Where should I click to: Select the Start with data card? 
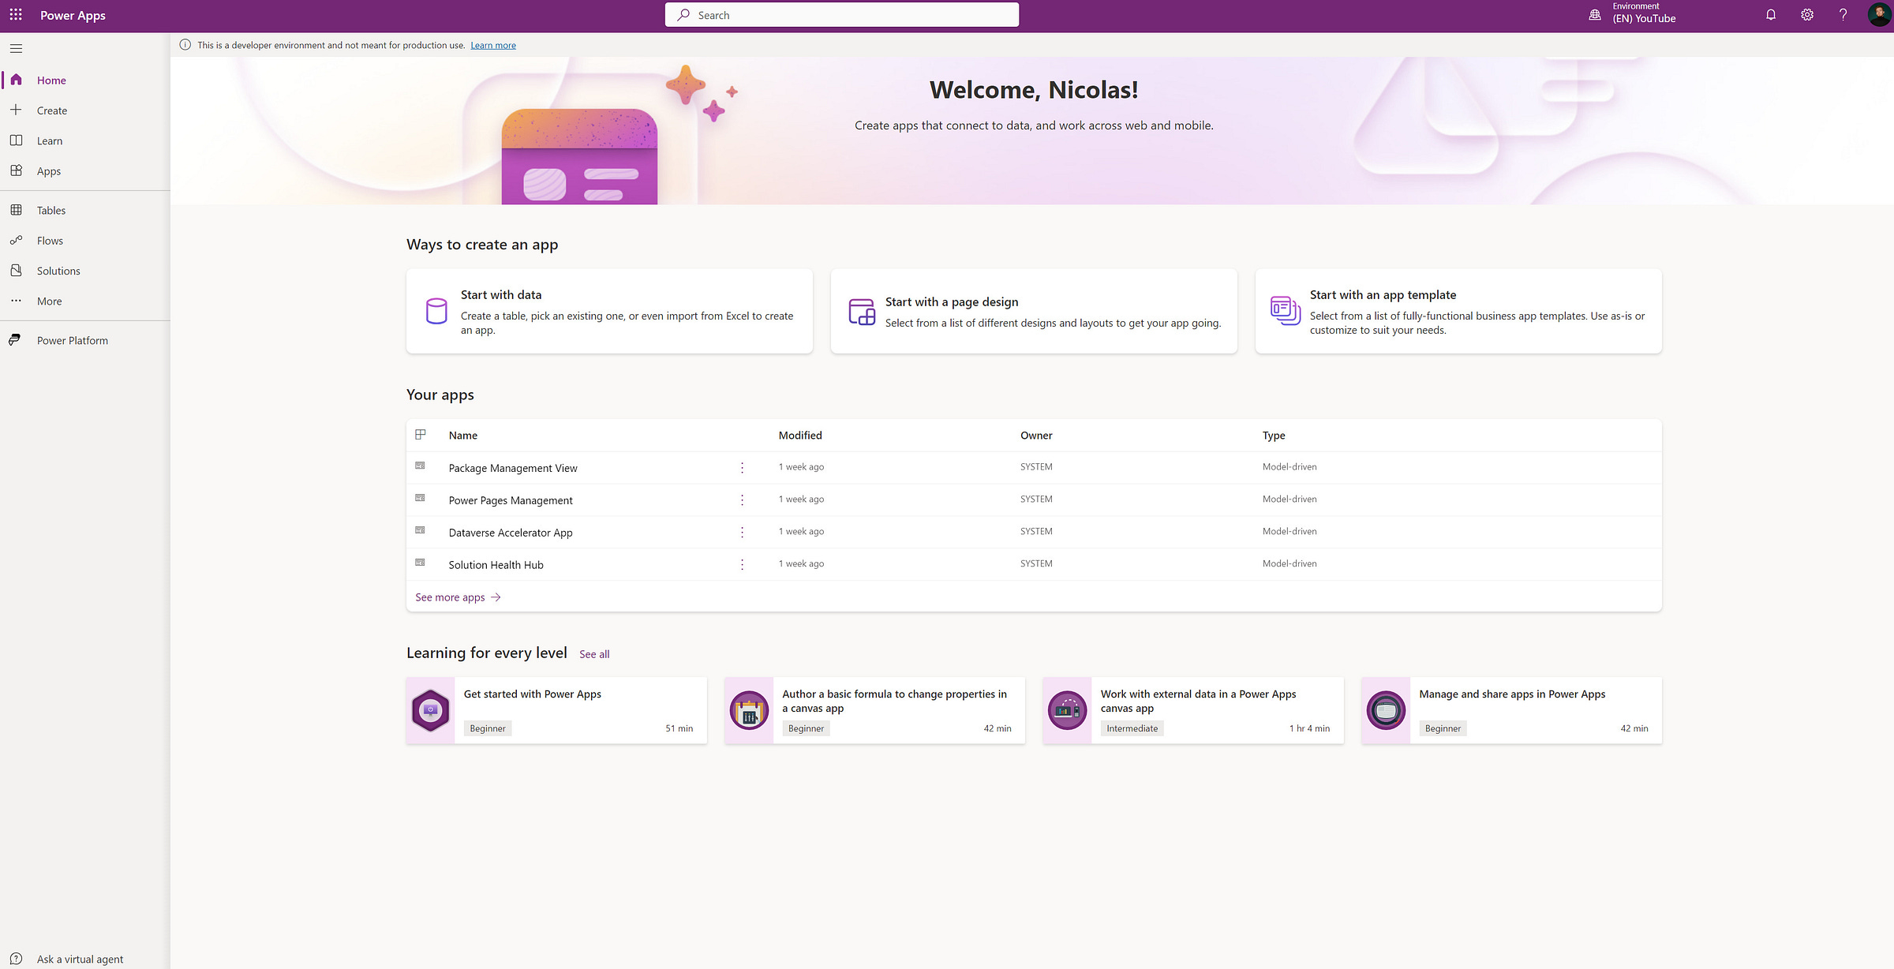click(x=609, y=311)
